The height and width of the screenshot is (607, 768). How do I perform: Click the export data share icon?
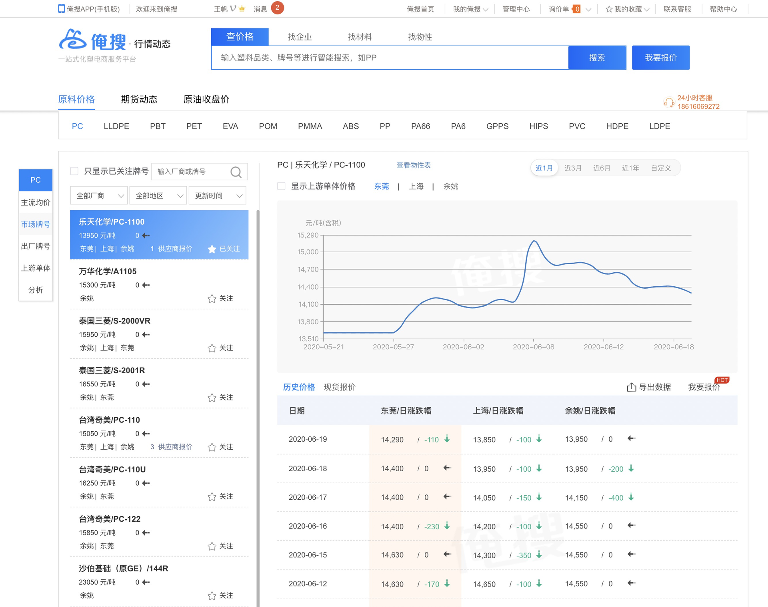point(631,387)
